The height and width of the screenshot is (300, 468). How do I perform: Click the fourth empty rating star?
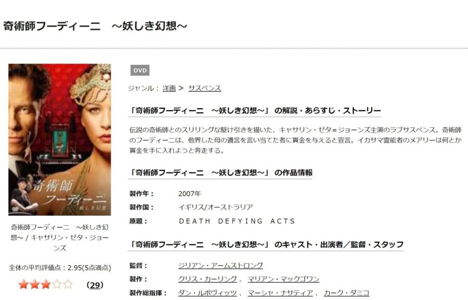[x=57, y=285]
